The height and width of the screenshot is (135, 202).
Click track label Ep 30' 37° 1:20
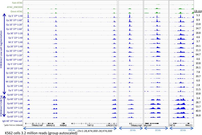click(15, 33)
